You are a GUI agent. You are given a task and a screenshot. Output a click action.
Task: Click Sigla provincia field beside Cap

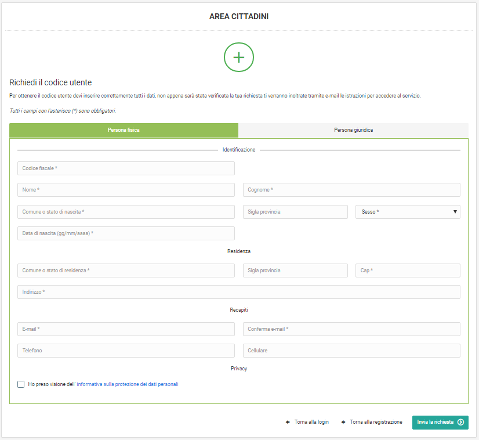[x=295, y=271]
